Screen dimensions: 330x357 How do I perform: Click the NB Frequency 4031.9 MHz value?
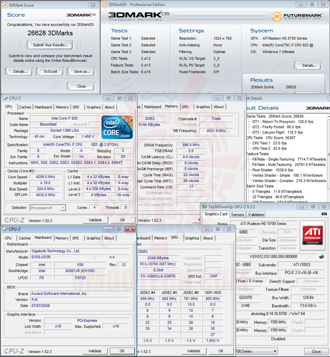click(x=216, y=131)
